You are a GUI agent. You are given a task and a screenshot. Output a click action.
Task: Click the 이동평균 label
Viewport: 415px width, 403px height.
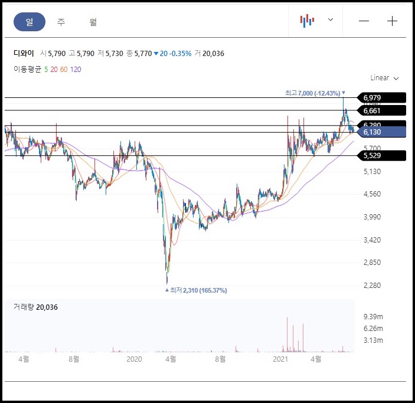[28, 69]
